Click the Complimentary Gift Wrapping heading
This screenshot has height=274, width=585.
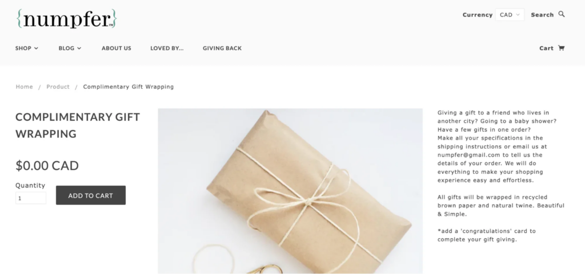[x=78, y=125]
